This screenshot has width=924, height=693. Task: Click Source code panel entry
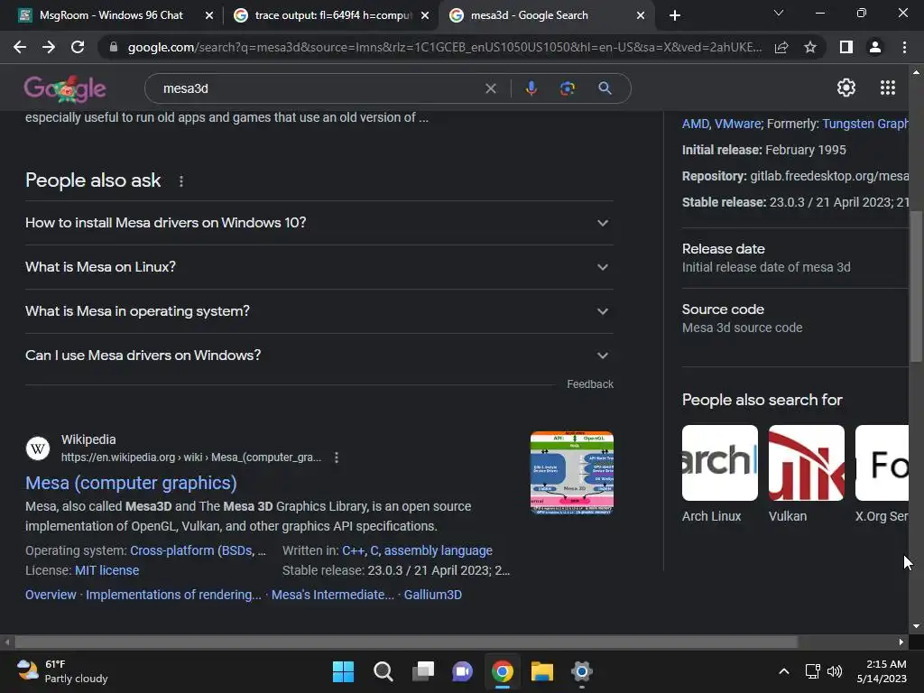(x=795, y=319)
